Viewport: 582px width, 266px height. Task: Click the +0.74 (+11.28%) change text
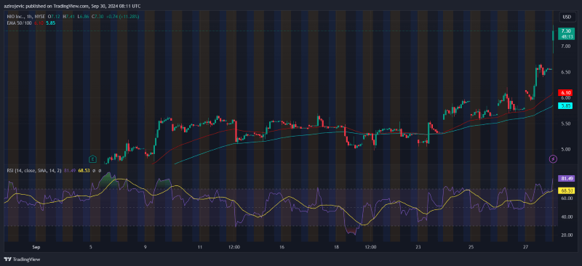124,17
